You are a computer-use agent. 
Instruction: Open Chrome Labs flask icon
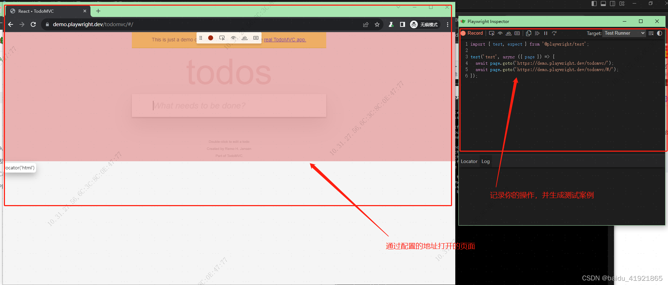[391, 24]
